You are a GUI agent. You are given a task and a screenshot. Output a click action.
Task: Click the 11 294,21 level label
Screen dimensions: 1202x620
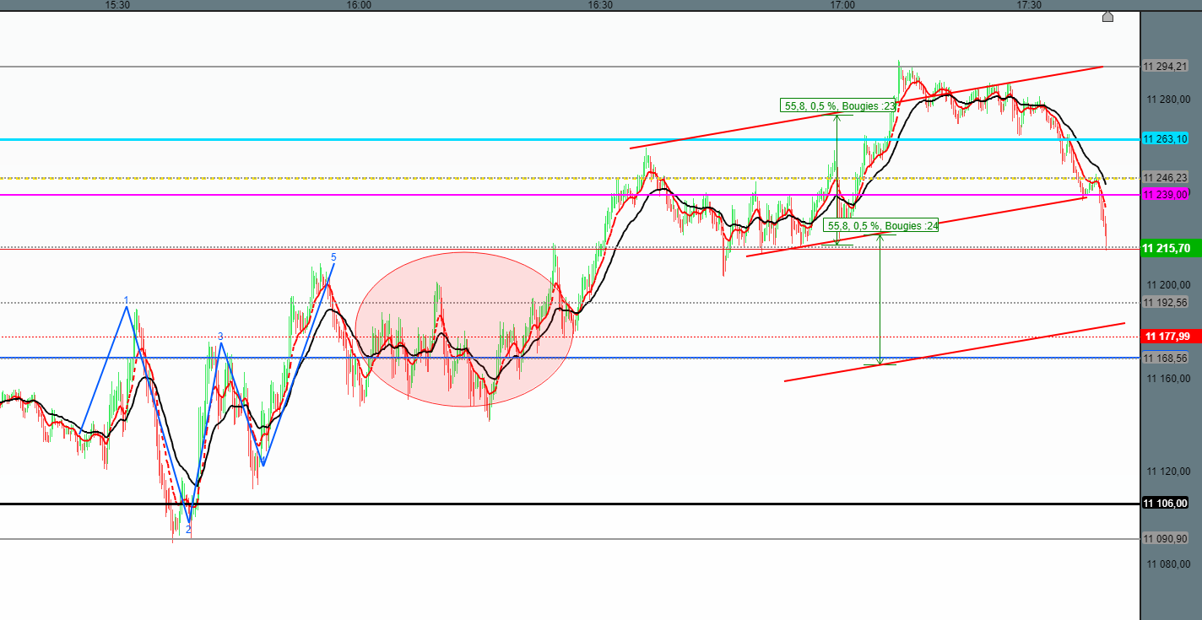coord(1165,66)
